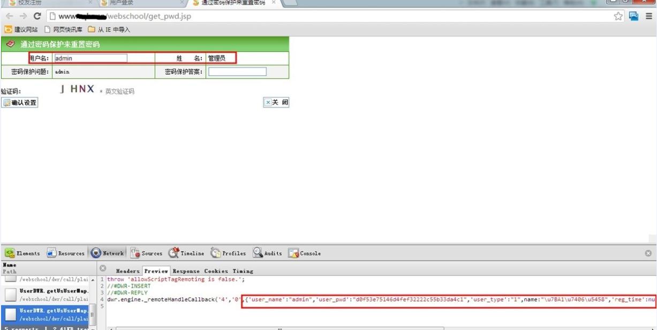The image size is (657, 330).
Task: Close the request detail pane with the circled X
Action: pyautogui.click(x=103, y=268)
